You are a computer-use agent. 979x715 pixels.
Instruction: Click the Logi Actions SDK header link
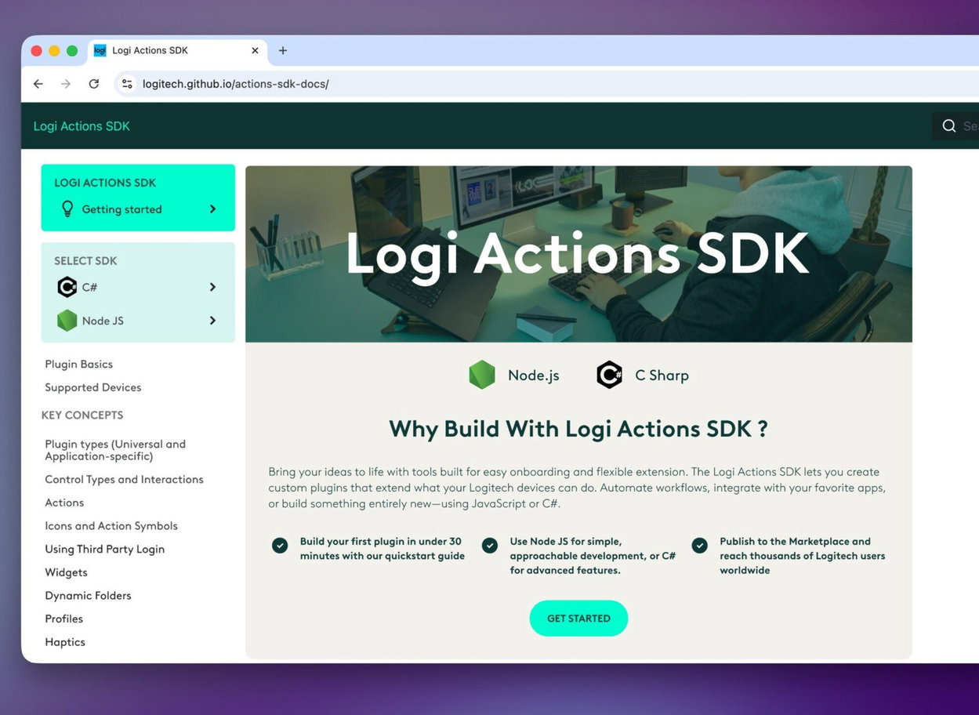[82, 126]
